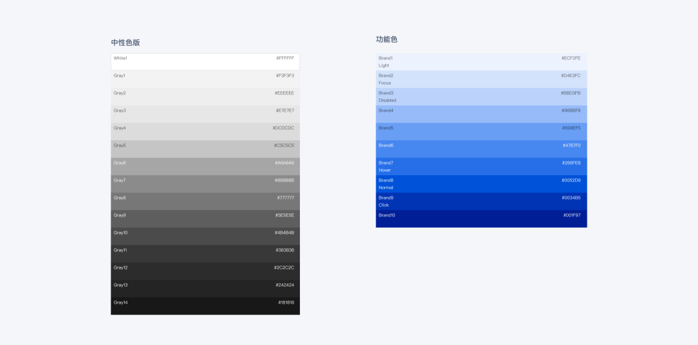The height and width of the screenshot is (345, 698).
Task: Select the Gray5 label
Action: (x=120, y=145)
